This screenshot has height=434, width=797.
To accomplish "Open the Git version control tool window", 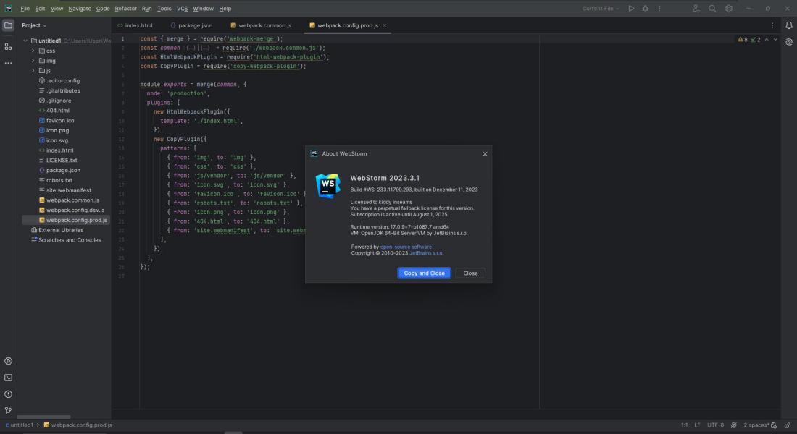I will (x=8, y=411).
